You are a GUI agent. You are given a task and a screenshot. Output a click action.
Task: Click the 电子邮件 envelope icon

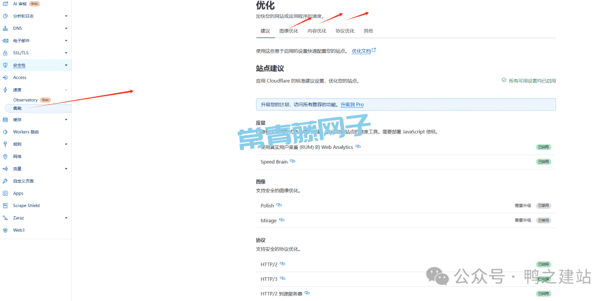pos(5,41)
